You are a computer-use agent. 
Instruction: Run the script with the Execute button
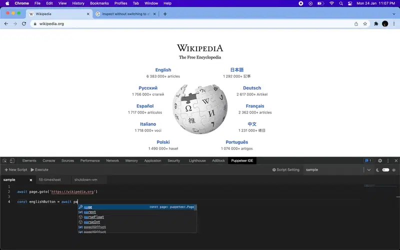39,170
